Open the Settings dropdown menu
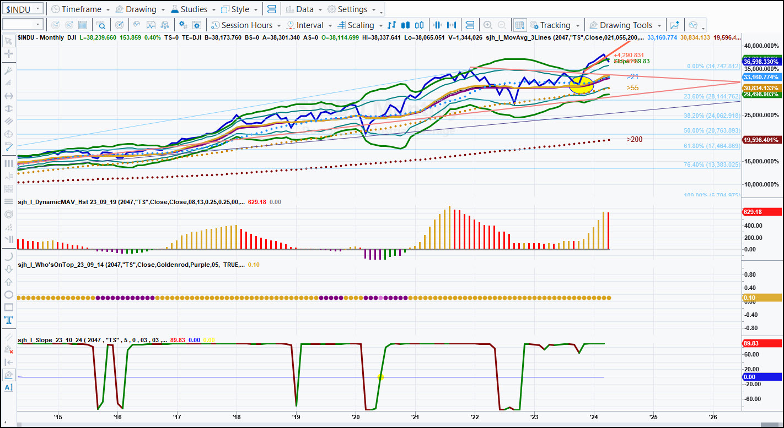Screen dimensions: 784x428 click(x=352, y=9)
